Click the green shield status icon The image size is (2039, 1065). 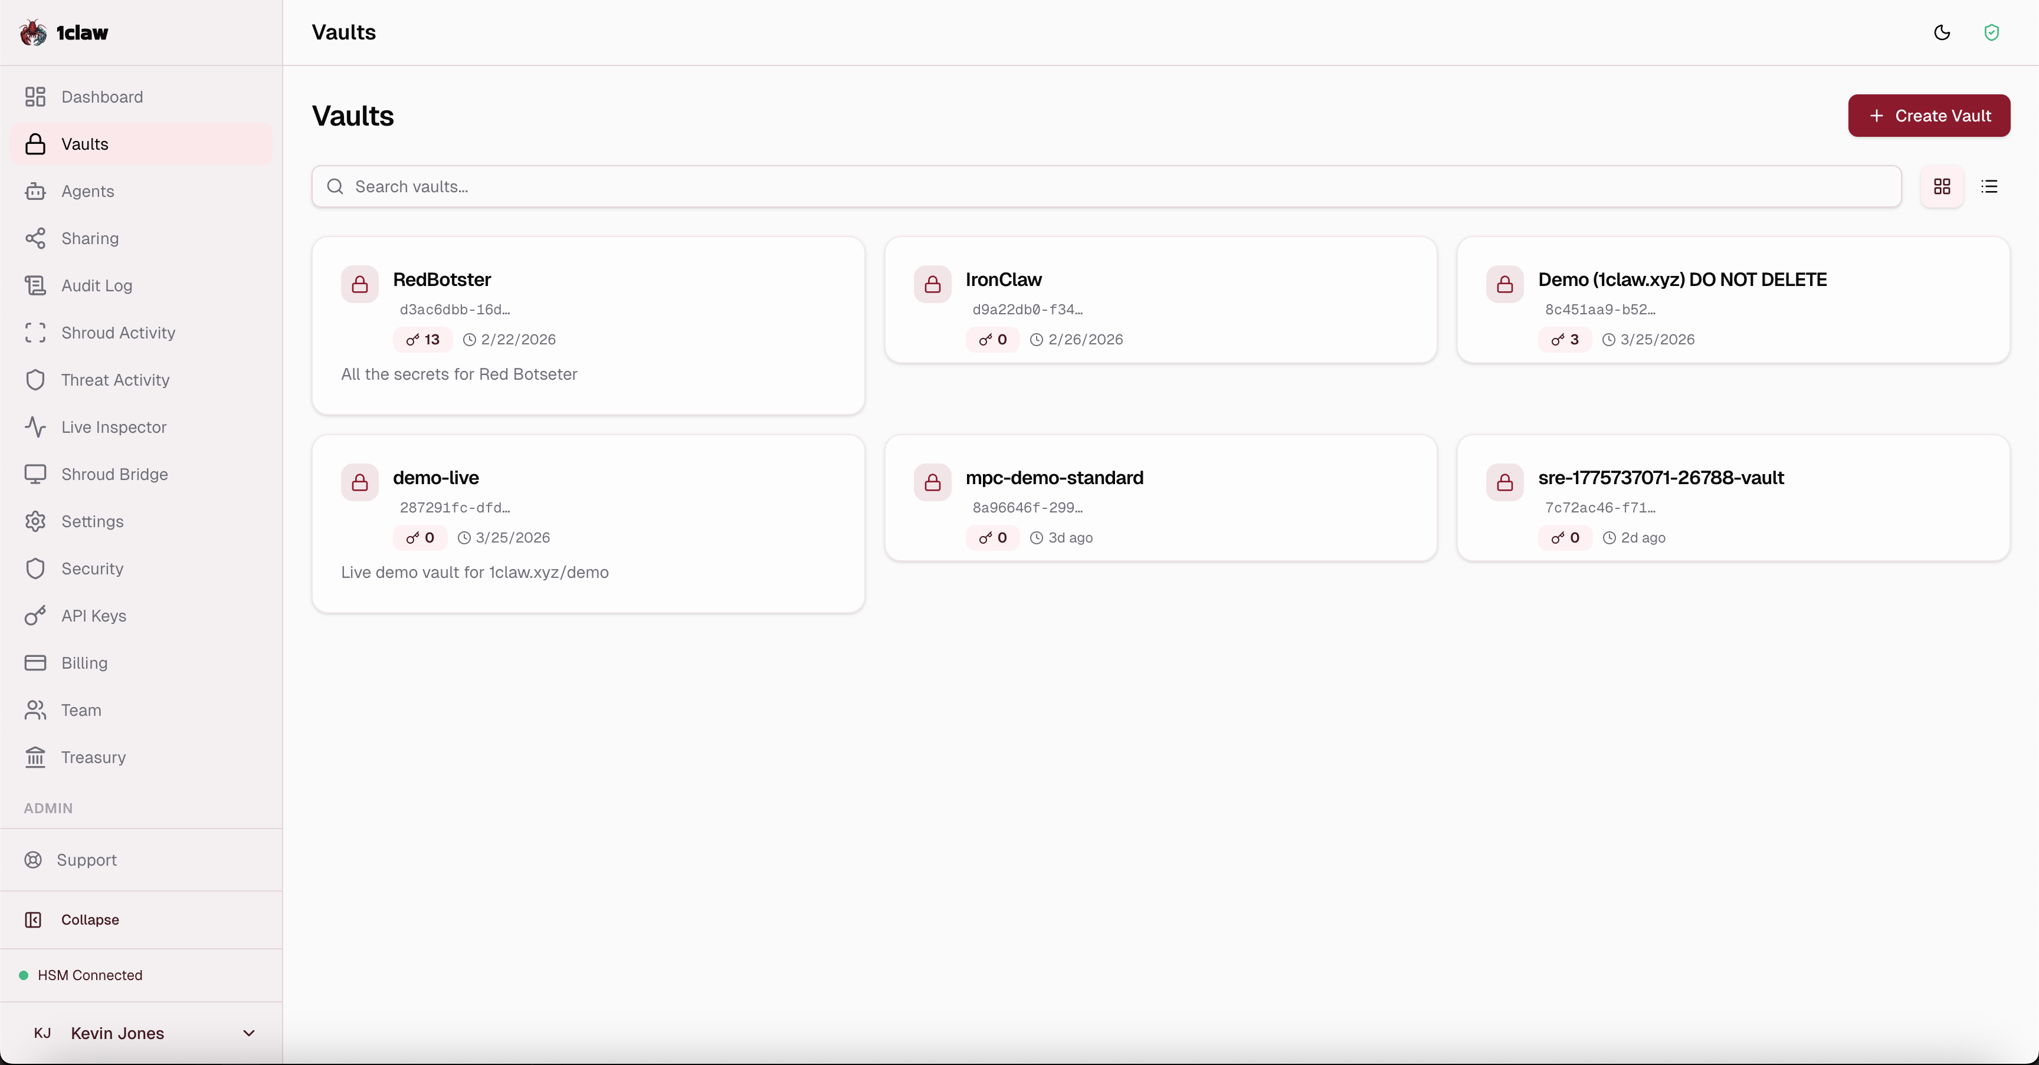[1992, 32]
